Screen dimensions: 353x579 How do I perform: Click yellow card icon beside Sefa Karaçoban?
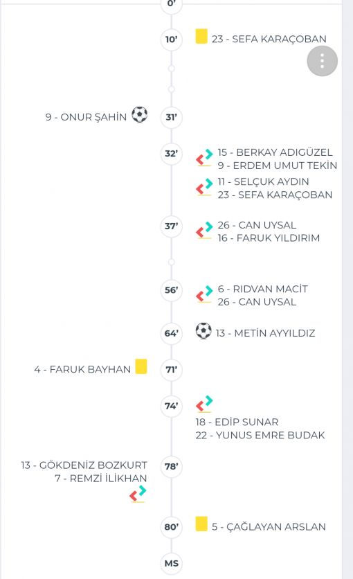point(201,36)
